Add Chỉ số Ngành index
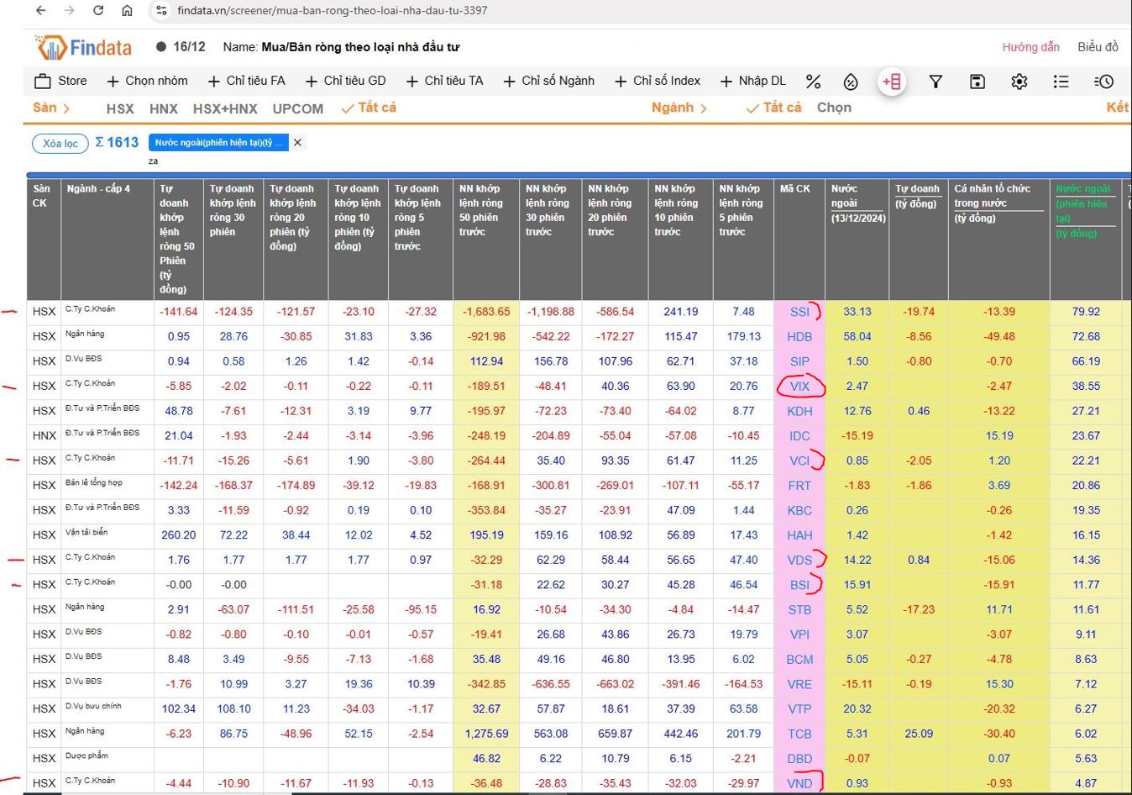The width and height of the screenshot is (1132, 795). click(x=548, y=81)
